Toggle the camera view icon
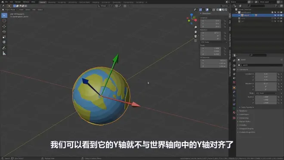 196,36
